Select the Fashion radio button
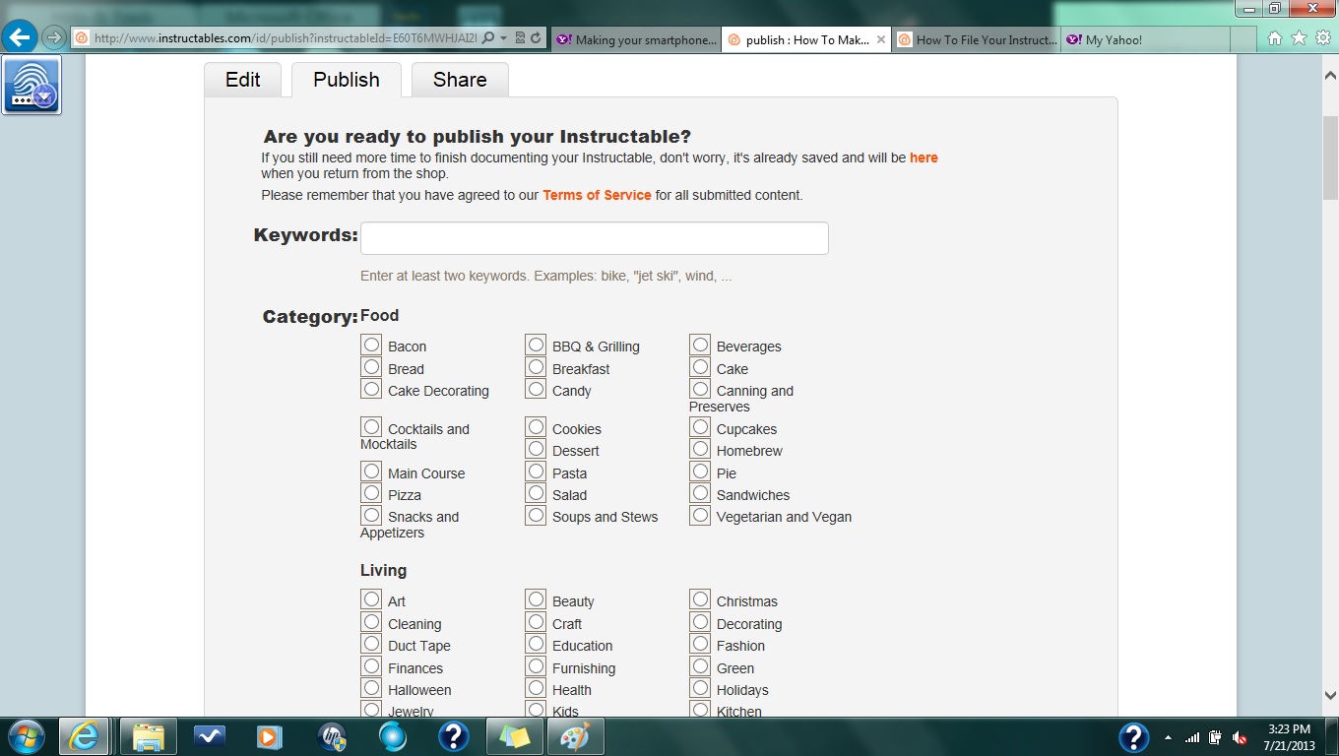Screen dimensions: 1339x756 click(x=700, y=644)
